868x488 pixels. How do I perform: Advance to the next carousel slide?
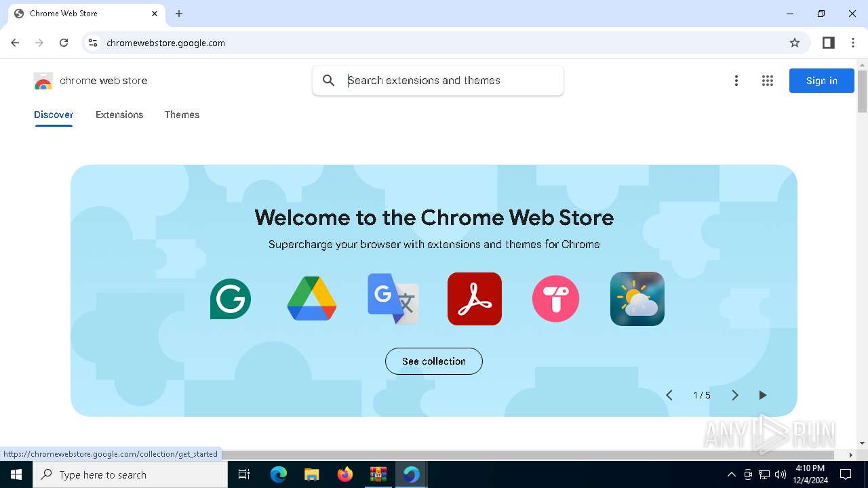pos(734,395)
